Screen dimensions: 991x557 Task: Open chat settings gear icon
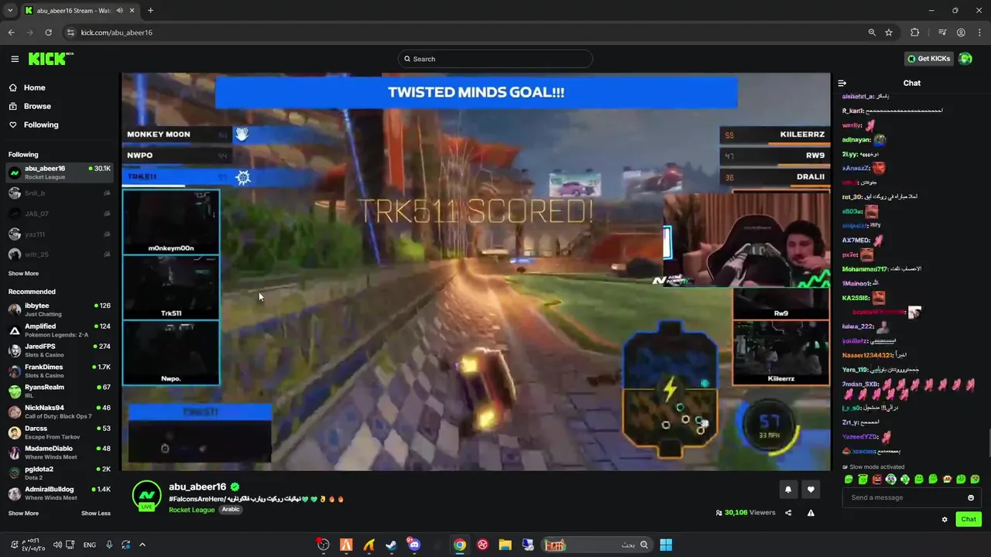click(x=945, y=519)
